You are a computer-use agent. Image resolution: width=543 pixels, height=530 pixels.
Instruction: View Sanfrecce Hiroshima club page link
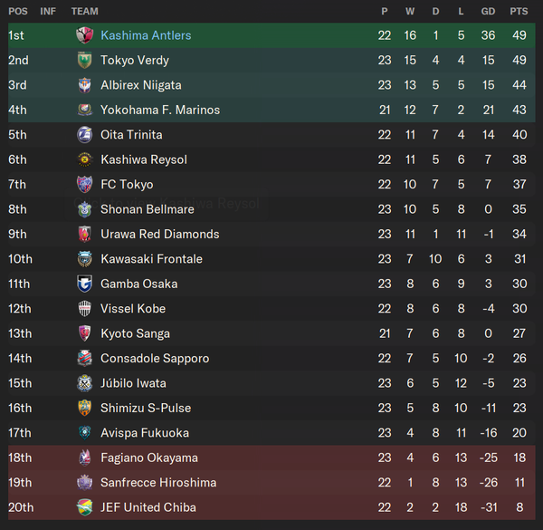point(158,483)
